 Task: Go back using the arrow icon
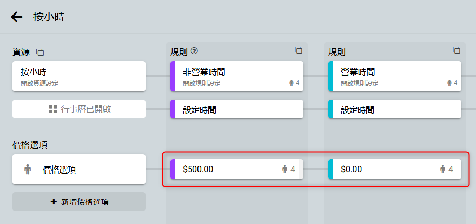coord(17,17)
